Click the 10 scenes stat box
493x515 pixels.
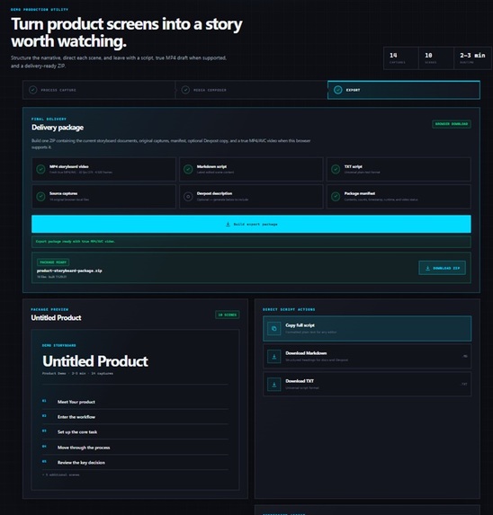(x=436, y=58)
